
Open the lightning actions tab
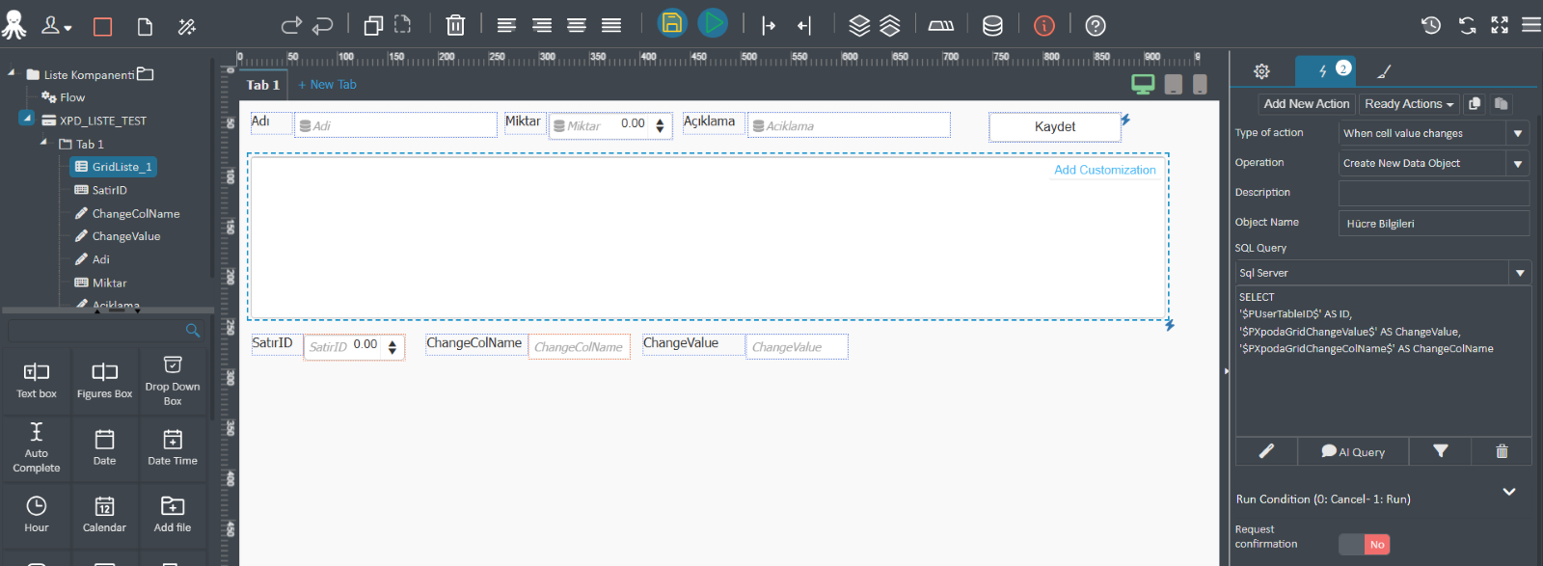[1325, 70]
